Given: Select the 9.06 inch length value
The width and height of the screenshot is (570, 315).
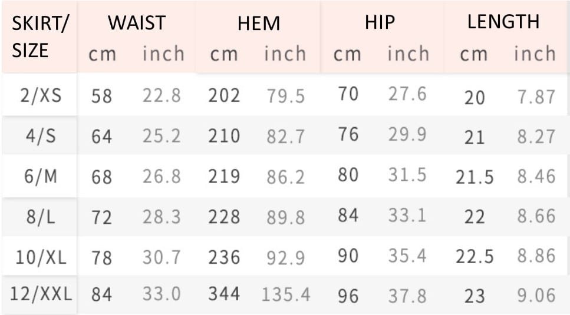Looking at the screenshot, I should pyautogui.click(x=536, y=296).
